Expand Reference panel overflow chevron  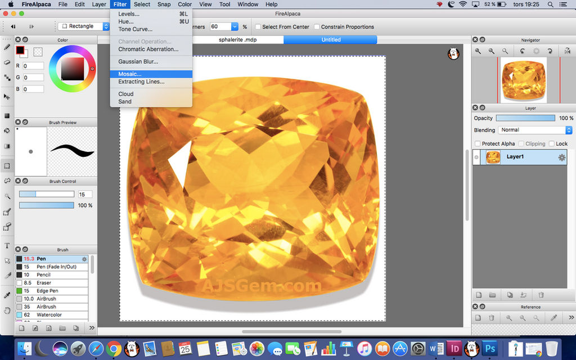(x=571, y=317)
